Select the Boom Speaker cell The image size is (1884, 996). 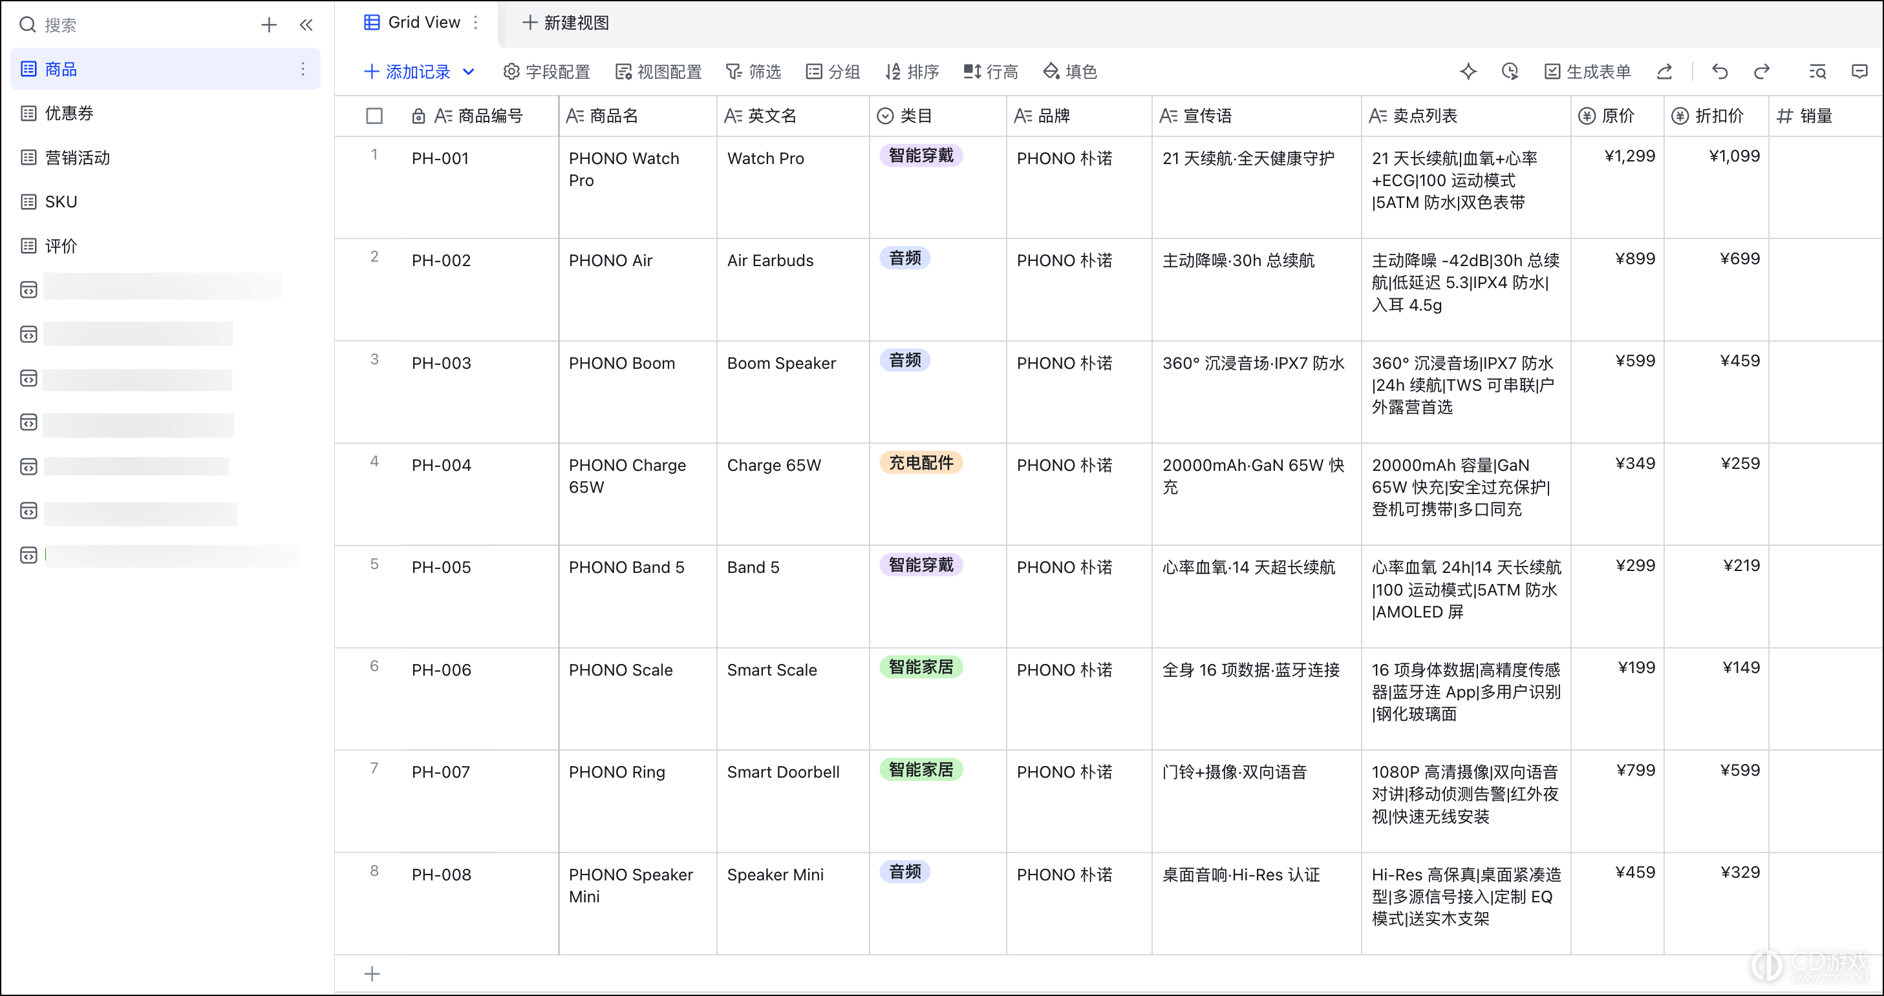793,391
